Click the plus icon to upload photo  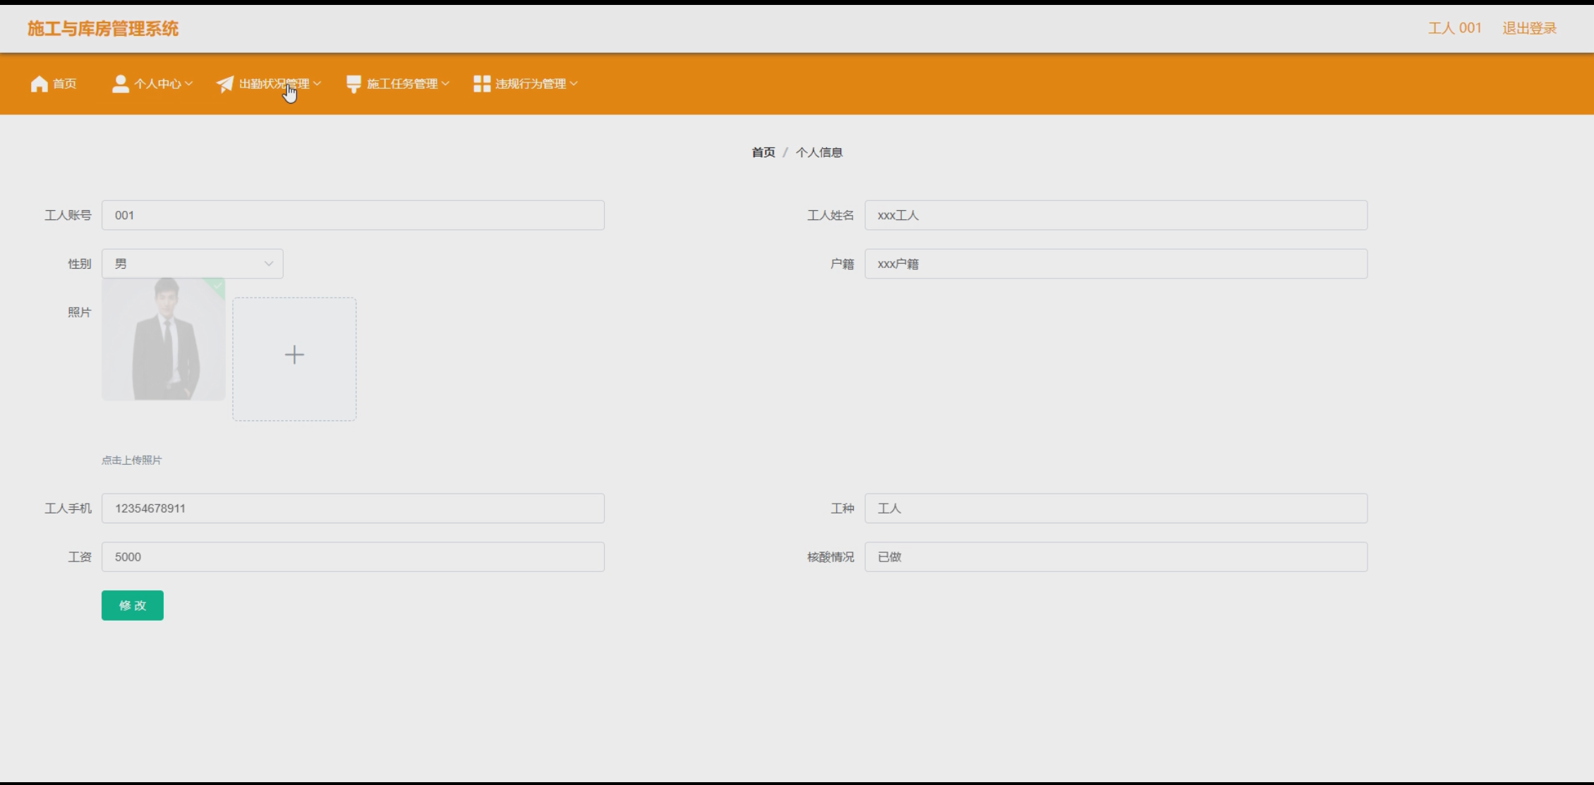(294, 355)
